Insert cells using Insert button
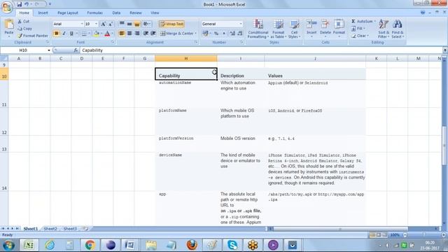 tap(311, 29)
